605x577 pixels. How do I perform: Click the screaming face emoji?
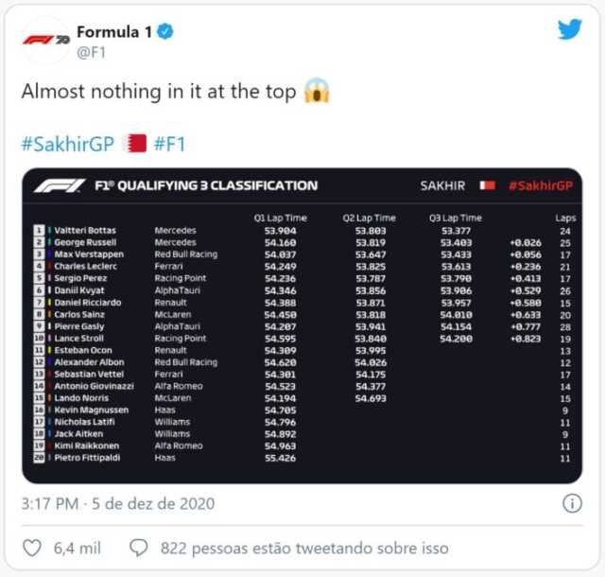(x=315, y=93)
